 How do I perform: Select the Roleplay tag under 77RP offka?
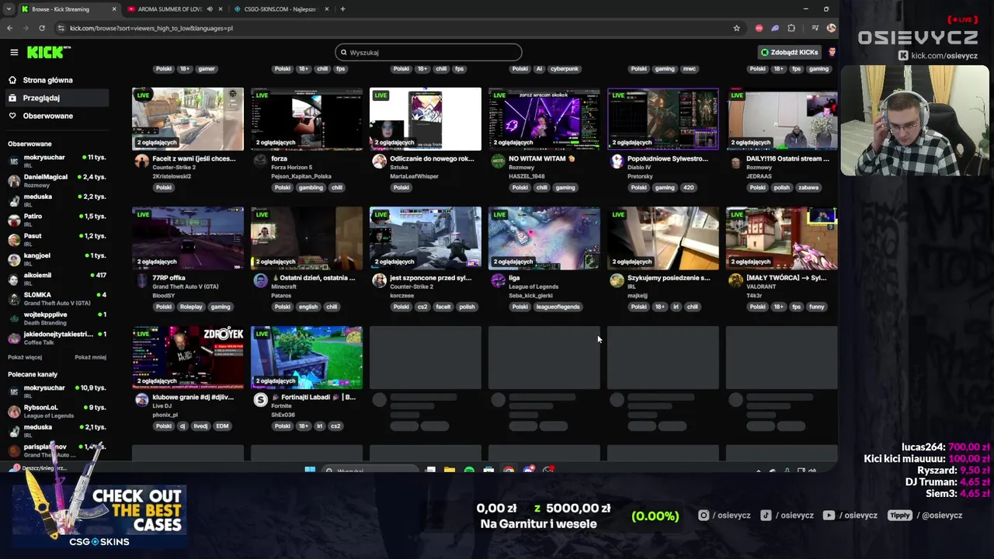pos(191,307)
